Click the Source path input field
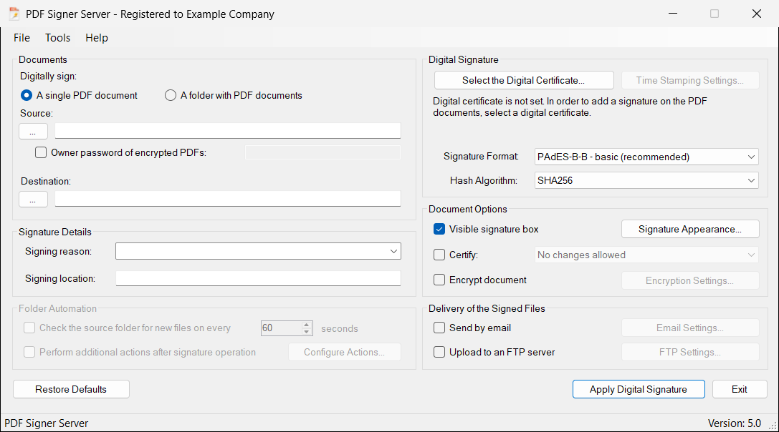779x432 pixels. [228, 131]
